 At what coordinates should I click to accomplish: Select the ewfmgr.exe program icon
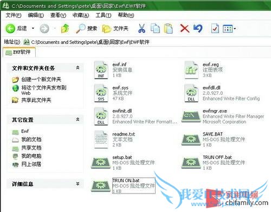point(191,117)
